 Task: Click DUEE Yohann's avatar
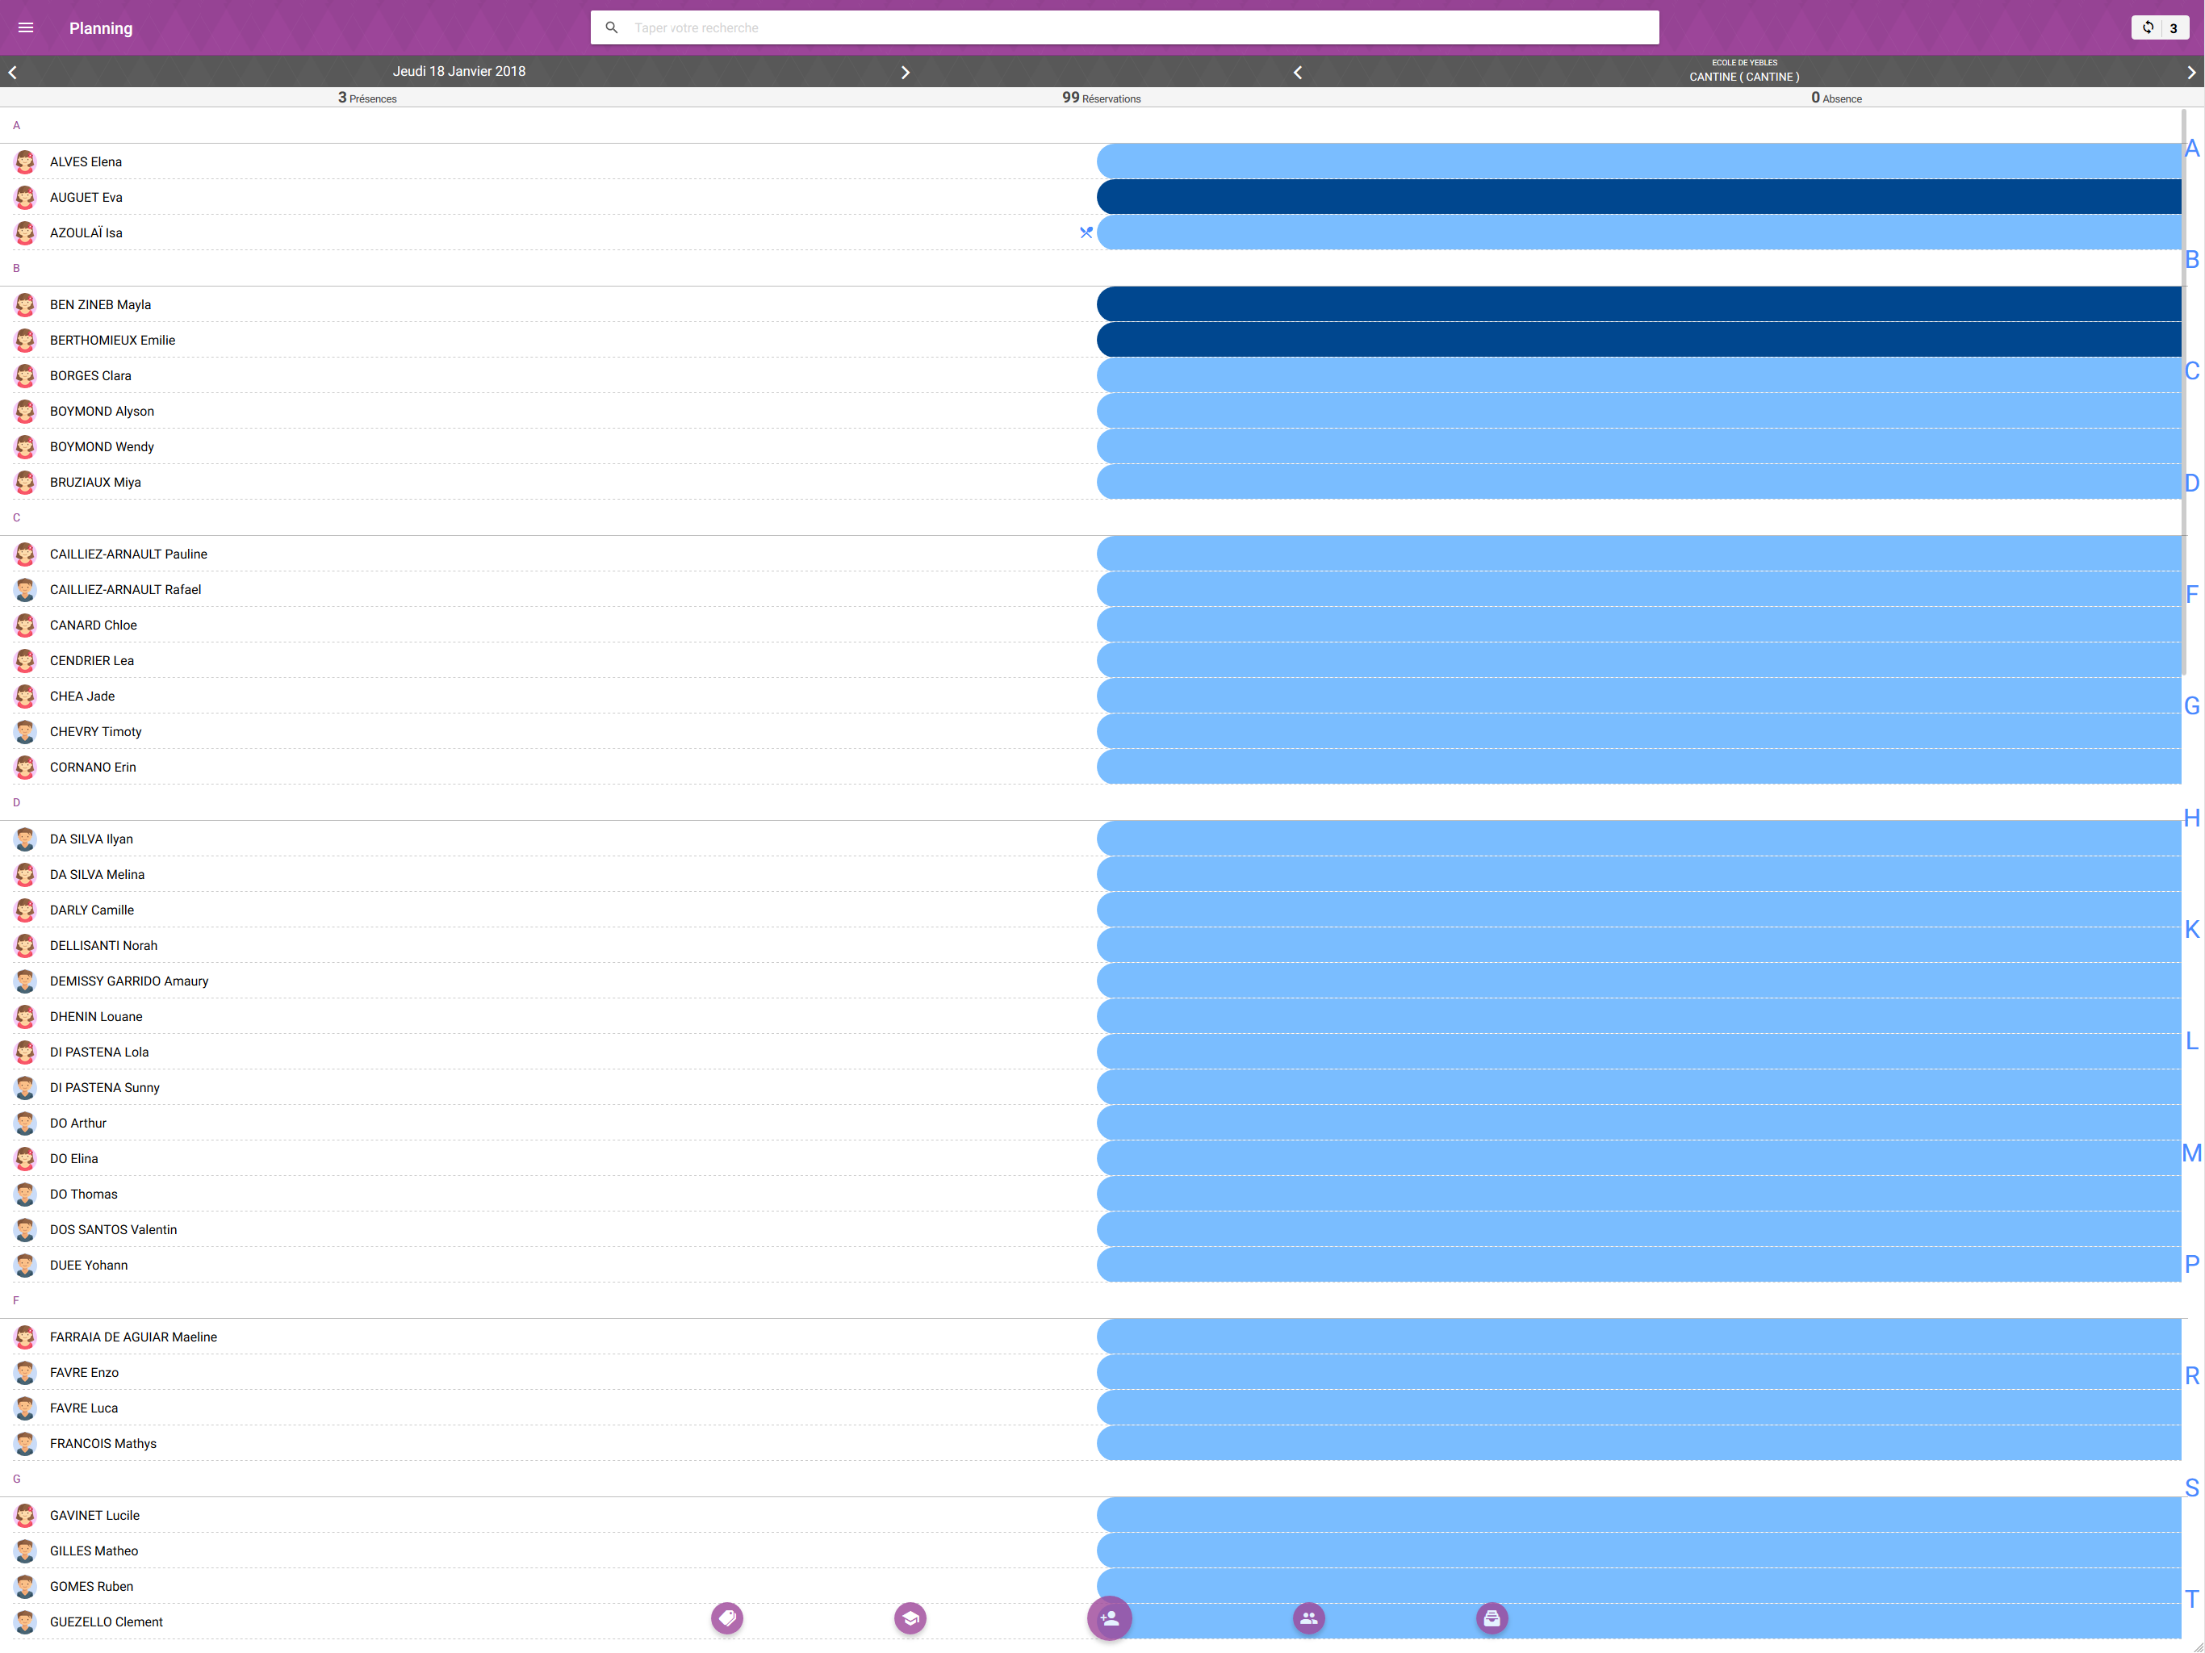click(26, 1265)
